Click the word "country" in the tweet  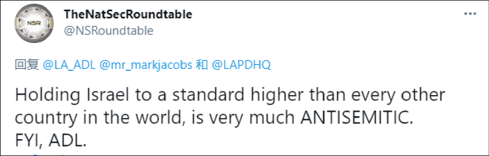46,118
